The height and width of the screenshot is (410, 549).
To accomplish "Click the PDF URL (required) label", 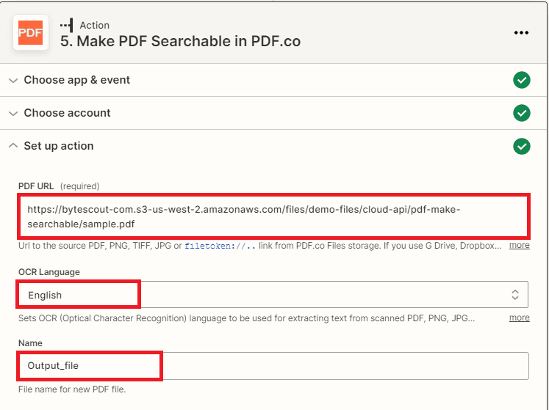I will [x=59, y=186].
